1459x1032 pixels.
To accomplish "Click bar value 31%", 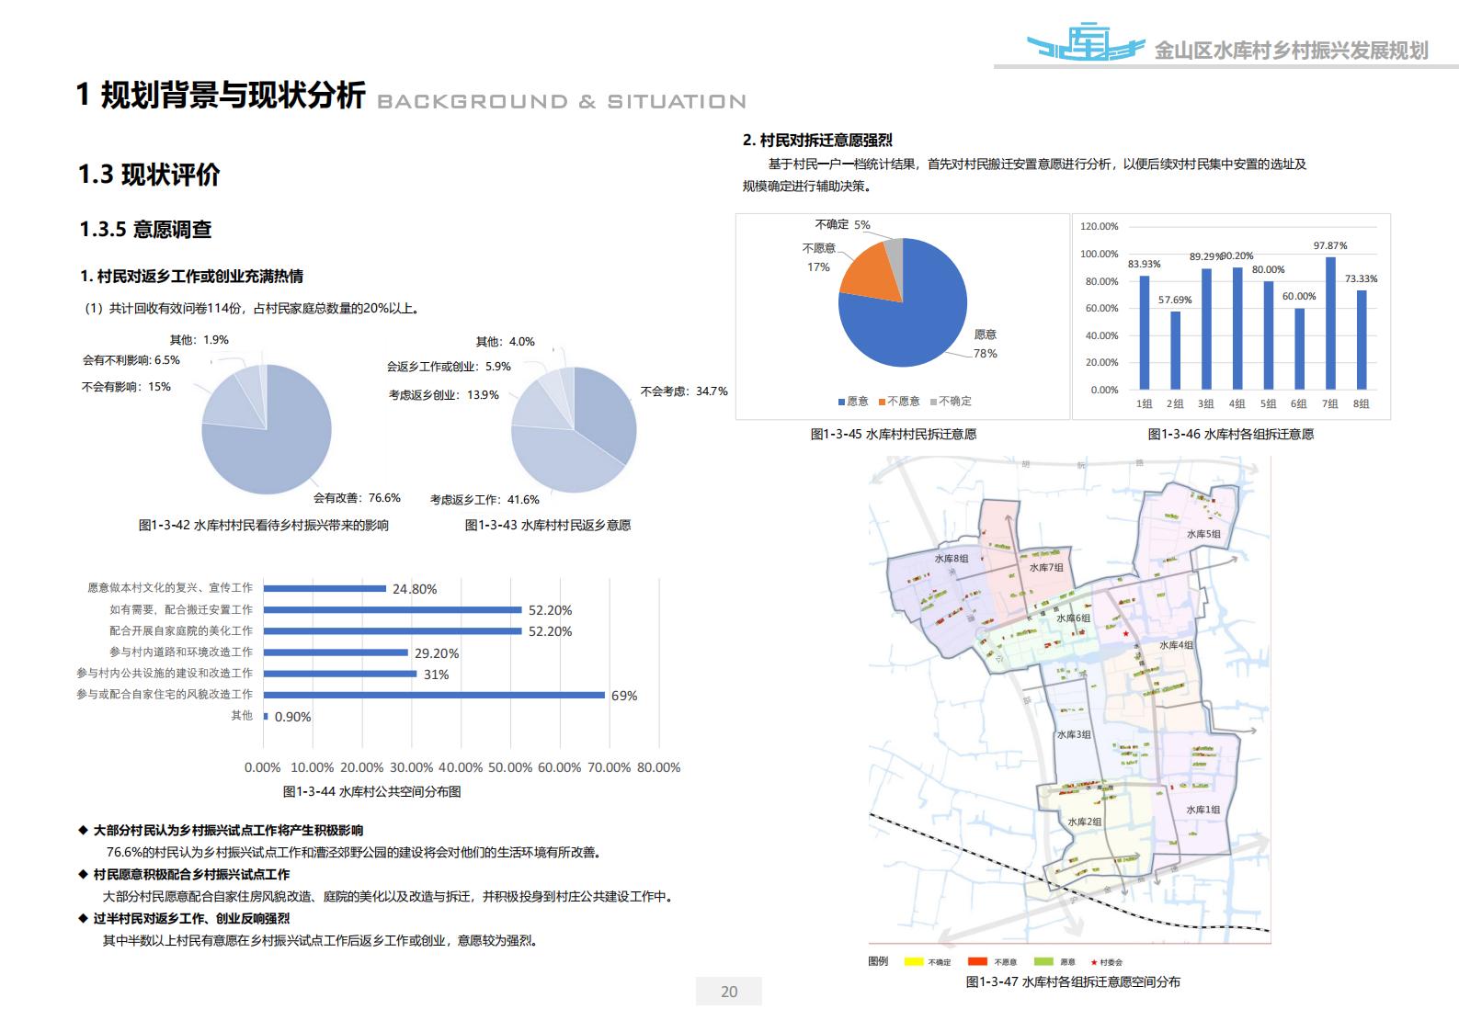I will click(x=436, y=675).
